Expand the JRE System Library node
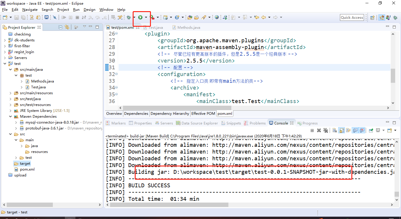This screenshot has width=401, height=219. pyautogui.click(x=11, y=111)
